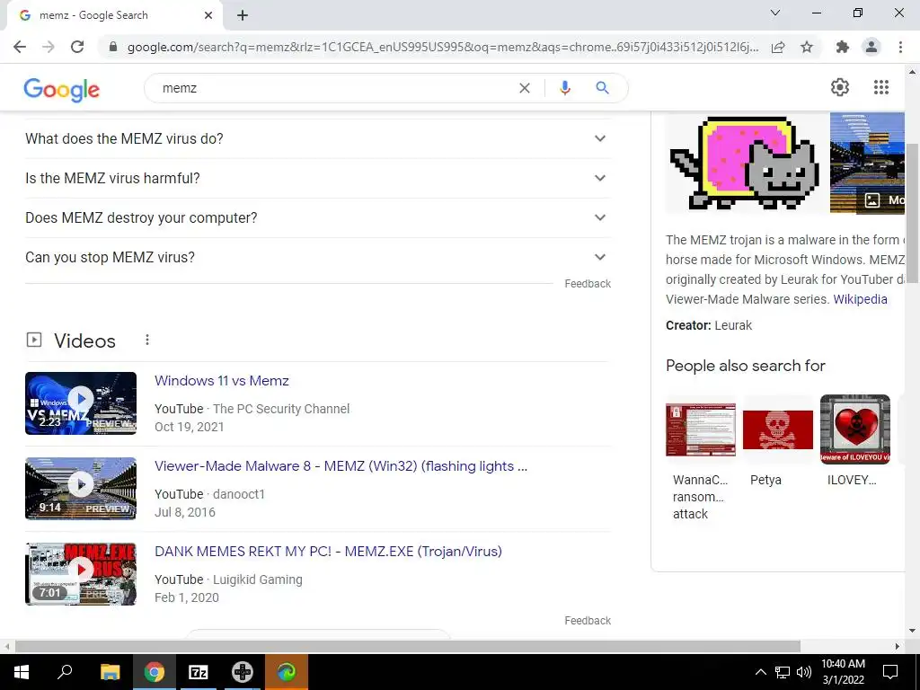Open the Extensions puzzle icon

(843, 47)
